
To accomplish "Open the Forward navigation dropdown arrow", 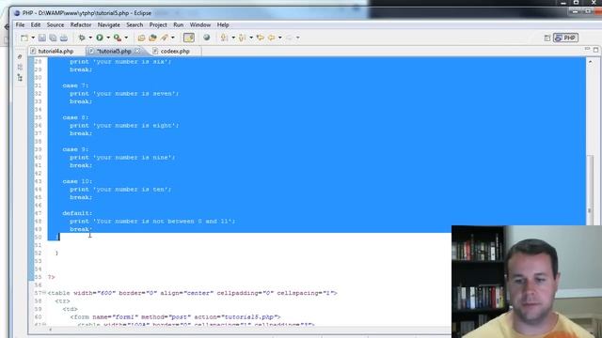I will pos(297,38).
